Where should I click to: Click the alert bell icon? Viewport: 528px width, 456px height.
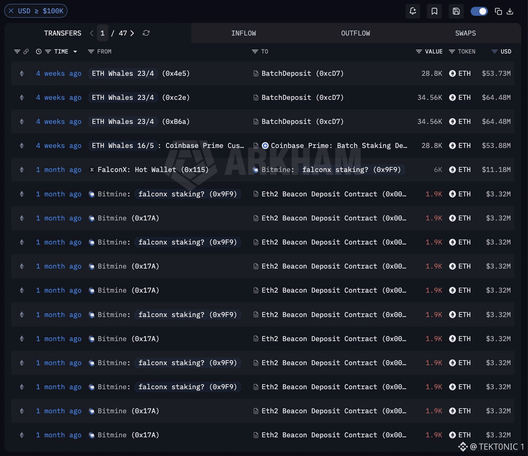click(x=412, y=11)
